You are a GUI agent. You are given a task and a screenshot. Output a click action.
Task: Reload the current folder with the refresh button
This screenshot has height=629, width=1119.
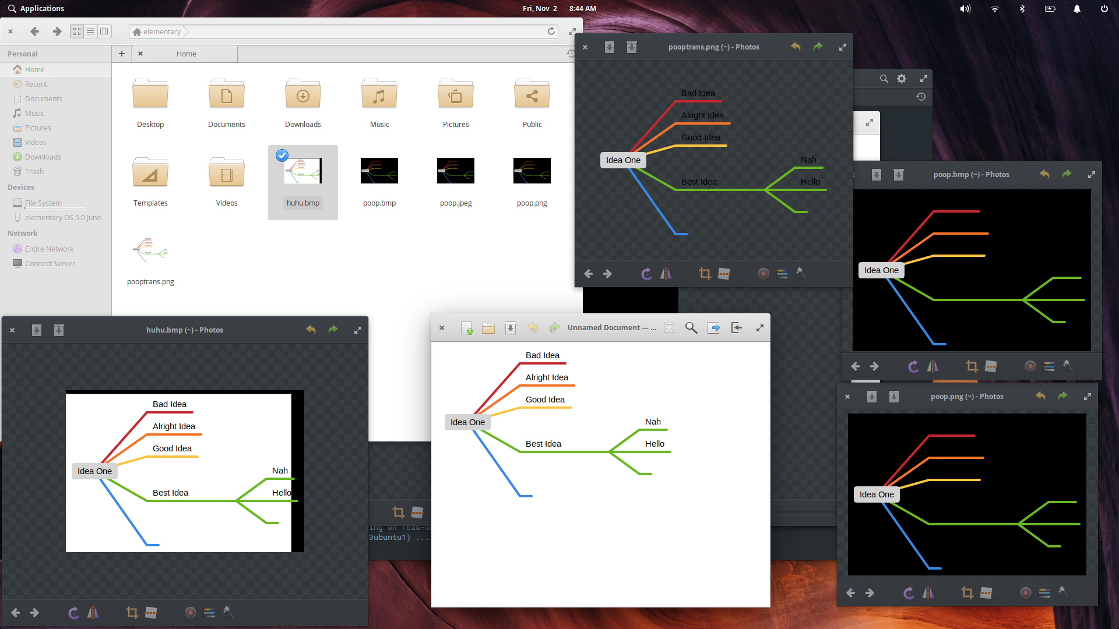point(551,31)
